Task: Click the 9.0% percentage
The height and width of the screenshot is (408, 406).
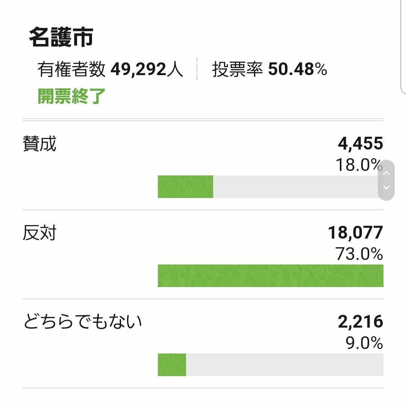Action: click(364, 343)
